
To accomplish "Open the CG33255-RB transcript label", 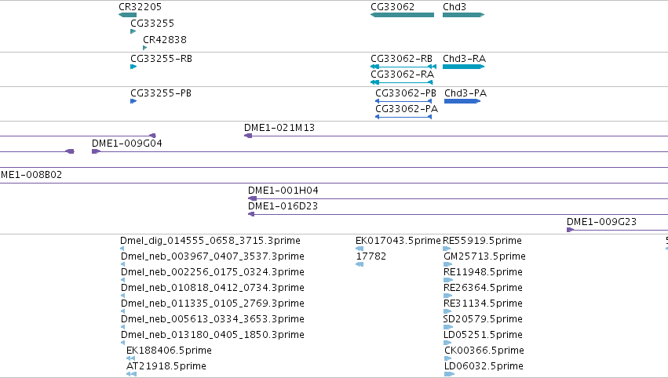I will (x=161, y=59).
